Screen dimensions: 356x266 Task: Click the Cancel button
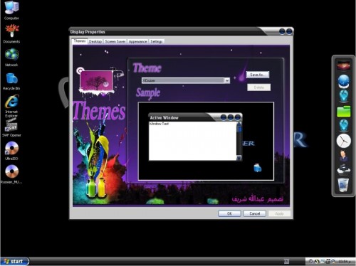[255, 213]
